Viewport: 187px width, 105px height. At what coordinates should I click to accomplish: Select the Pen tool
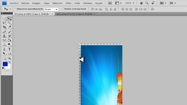tap(4, 49)
